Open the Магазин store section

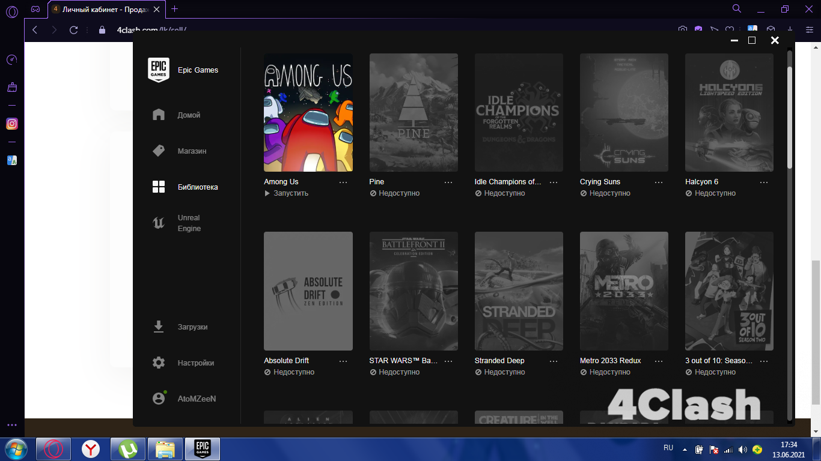[192, 151]
